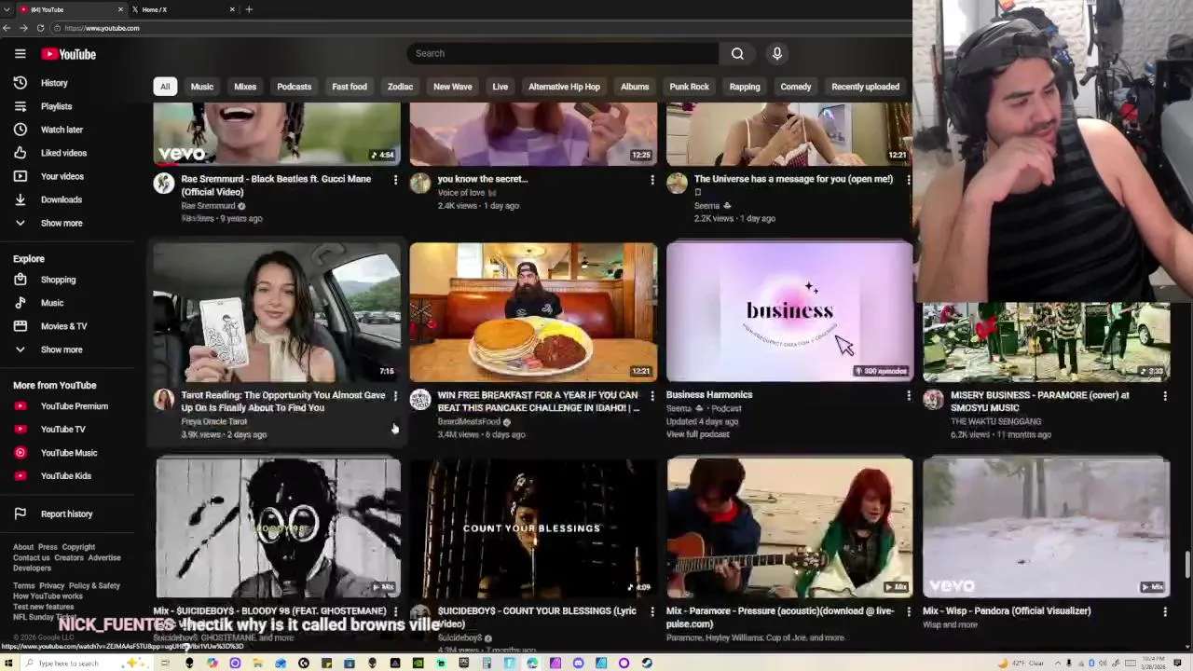This screenshot has width=1193, height=671.
Task: Click Privacy footer link
Action: (x=51, y=586)
